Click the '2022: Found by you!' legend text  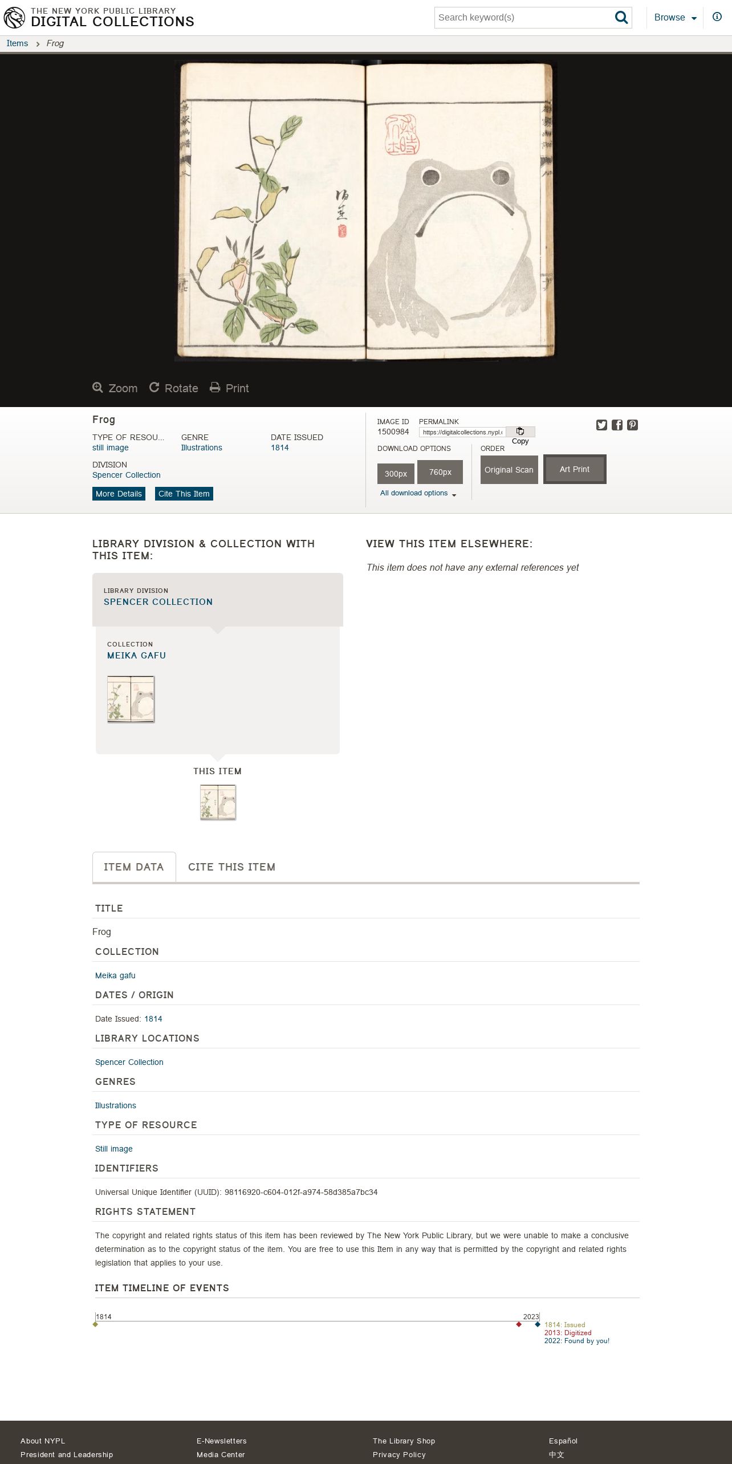click(577, 1341)
